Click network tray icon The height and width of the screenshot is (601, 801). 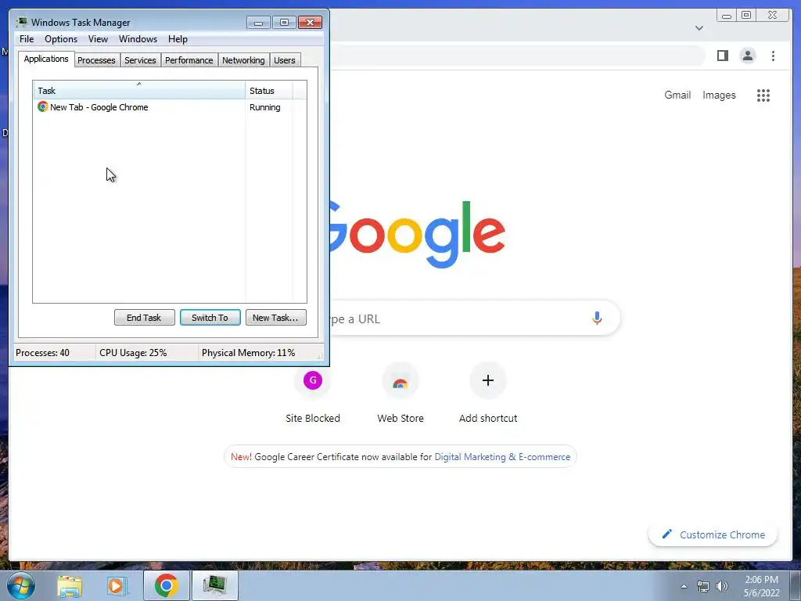pyautogui.click(x=703, y=586)
